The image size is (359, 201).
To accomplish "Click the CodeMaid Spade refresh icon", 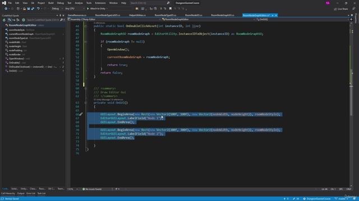I will click(x=4, y=20).
